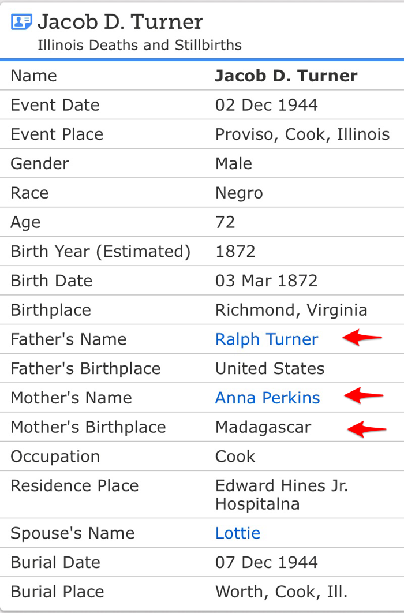Screen dimensions: 404x613
Task: Open the Ralph Turner father link
Action: tap(266, 339)
